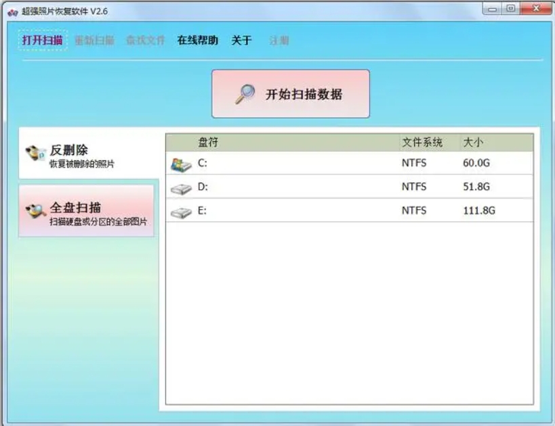Click NTFS in the C: row
The width and height of the screenshot is (555, 426).
point(414,163)
